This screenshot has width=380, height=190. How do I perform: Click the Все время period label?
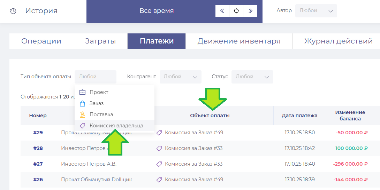point(157,11)
